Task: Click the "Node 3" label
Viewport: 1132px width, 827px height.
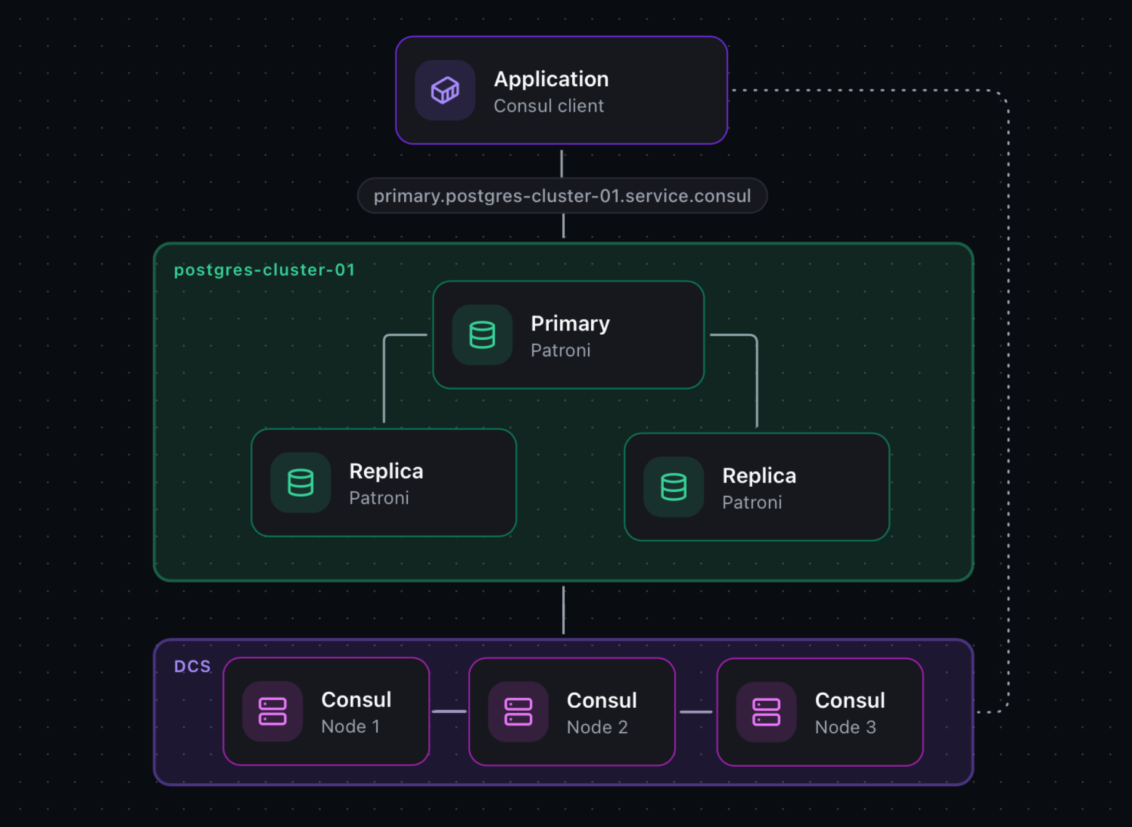Action: click(x=845, y=727)
